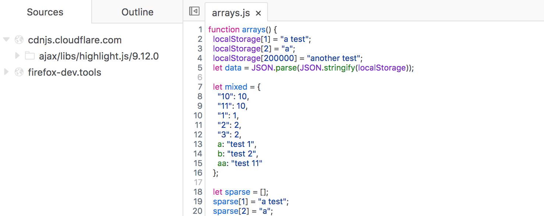Click the "3" key on line 12
The image size is (544, 216).
point(224,134)
